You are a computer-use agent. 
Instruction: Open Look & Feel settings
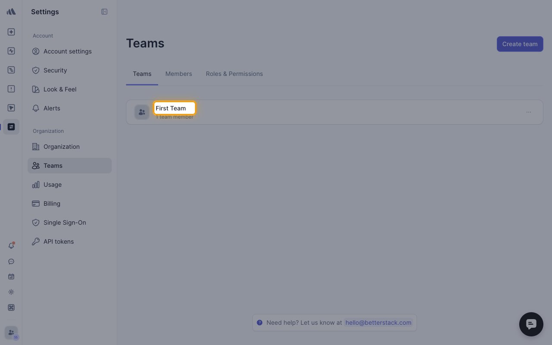[69, 89]
